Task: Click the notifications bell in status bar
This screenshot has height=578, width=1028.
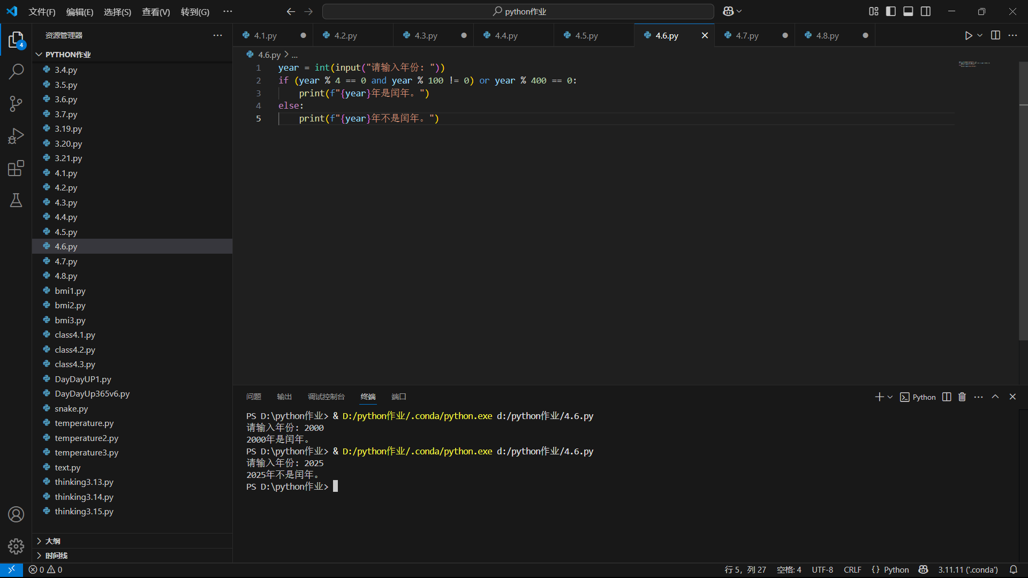Action: [1014, 569]
